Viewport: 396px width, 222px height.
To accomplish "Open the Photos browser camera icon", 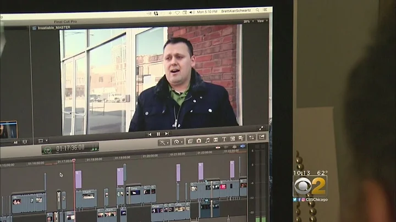I will click(x=199, y=141).
